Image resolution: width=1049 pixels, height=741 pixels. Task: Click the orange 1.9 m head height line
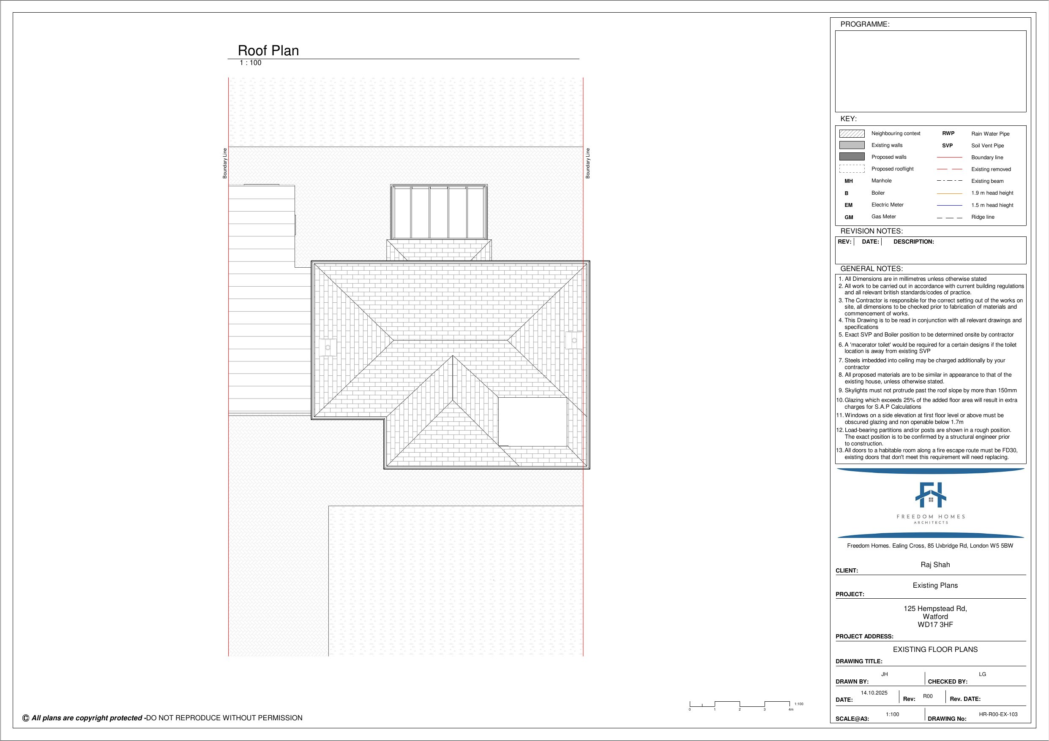click(949, 193)
